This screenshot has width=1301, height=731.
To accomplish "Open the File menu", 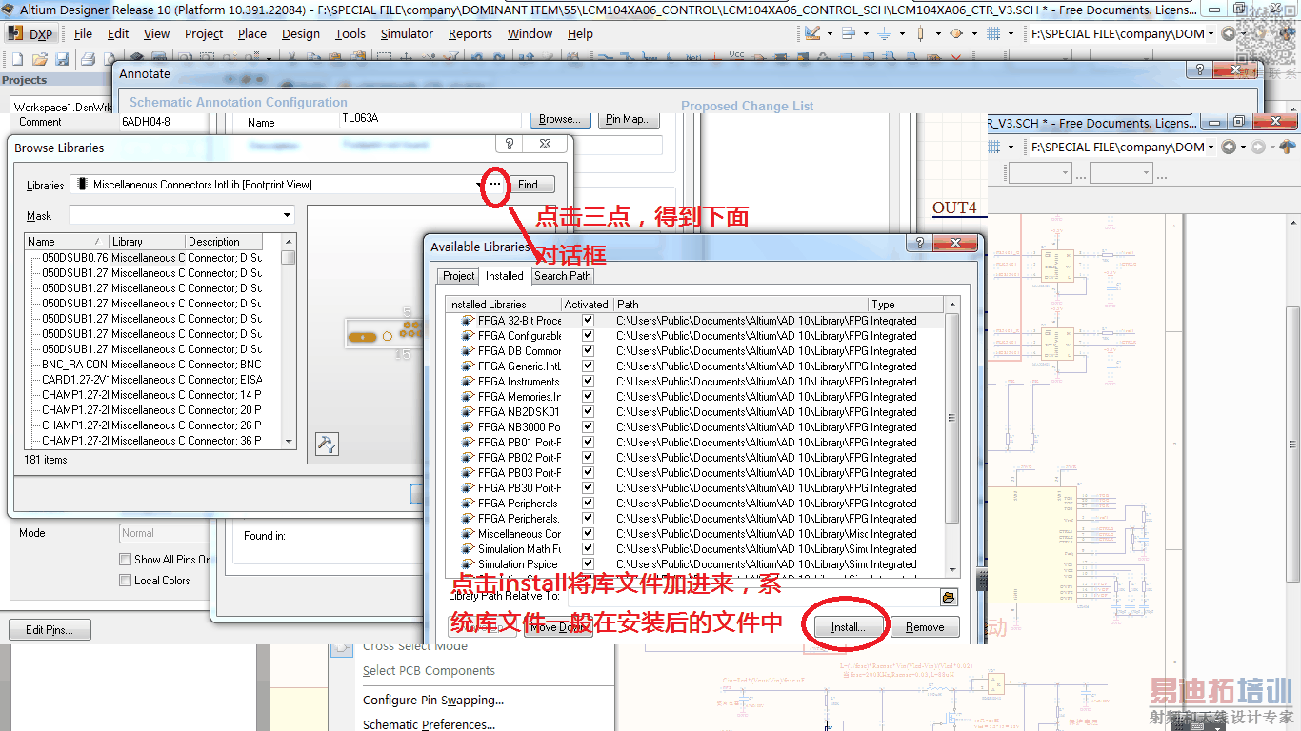I will point(83,33).
